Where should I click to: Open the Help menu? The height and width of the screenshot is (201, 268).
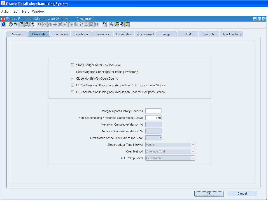(26, 11)
